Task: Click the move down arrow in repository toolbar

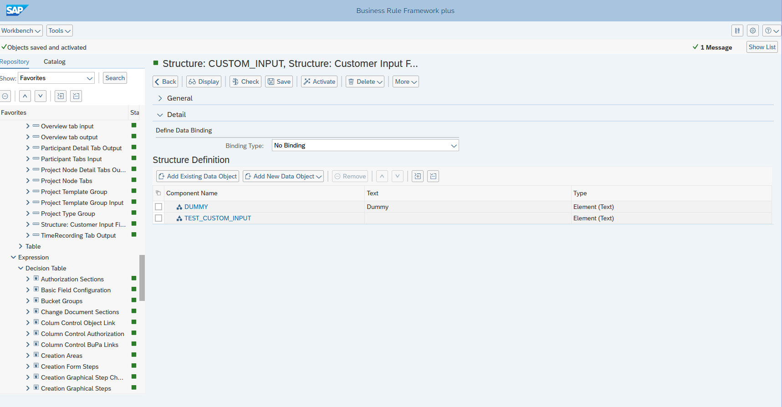Action: pyautogui.click(x=41, y=96)
